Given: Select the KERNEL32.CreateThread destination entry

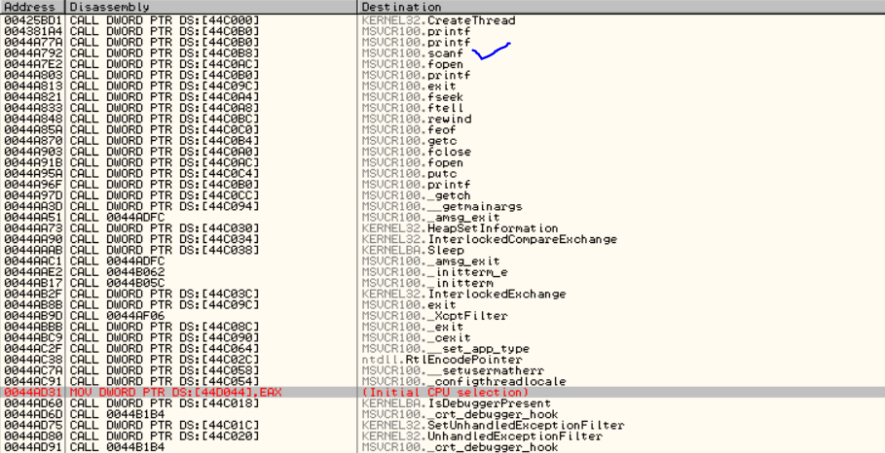Looking at the screenshot, I should (x=438, y=20).
